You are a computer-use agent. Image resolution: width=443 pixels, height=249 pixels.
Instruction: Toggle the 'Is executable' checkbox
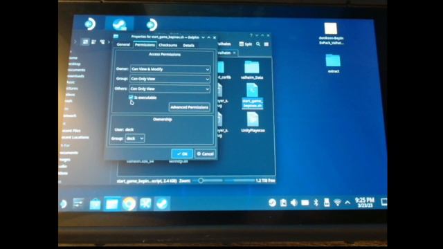[131, 98]
